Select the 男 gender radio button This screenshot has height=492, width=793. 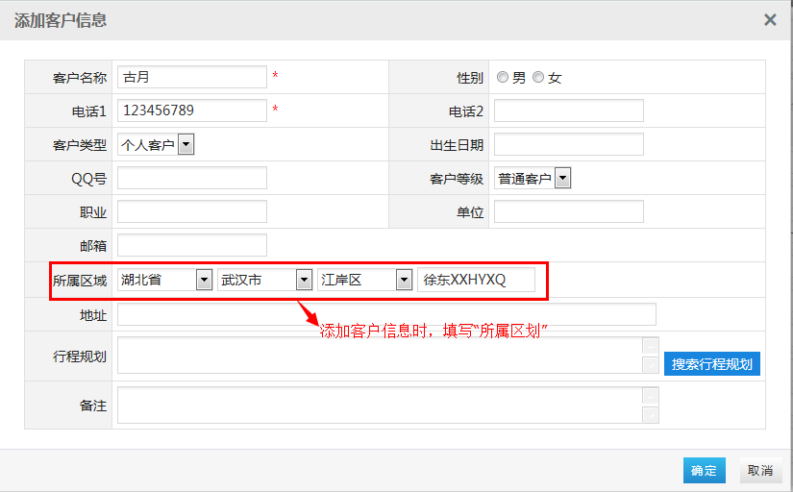tap(503, 77)
